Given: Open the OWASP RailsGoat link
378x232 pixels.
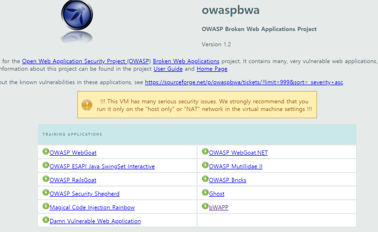Looking at the screenshot, I should pos(73,180).
